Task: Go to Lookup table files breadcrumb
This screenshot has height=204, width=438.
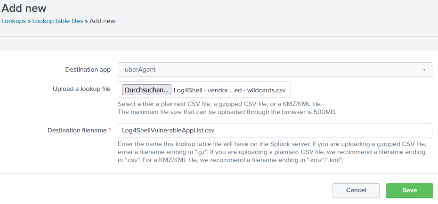Action: pyautogui.click(x=57, y=21)
